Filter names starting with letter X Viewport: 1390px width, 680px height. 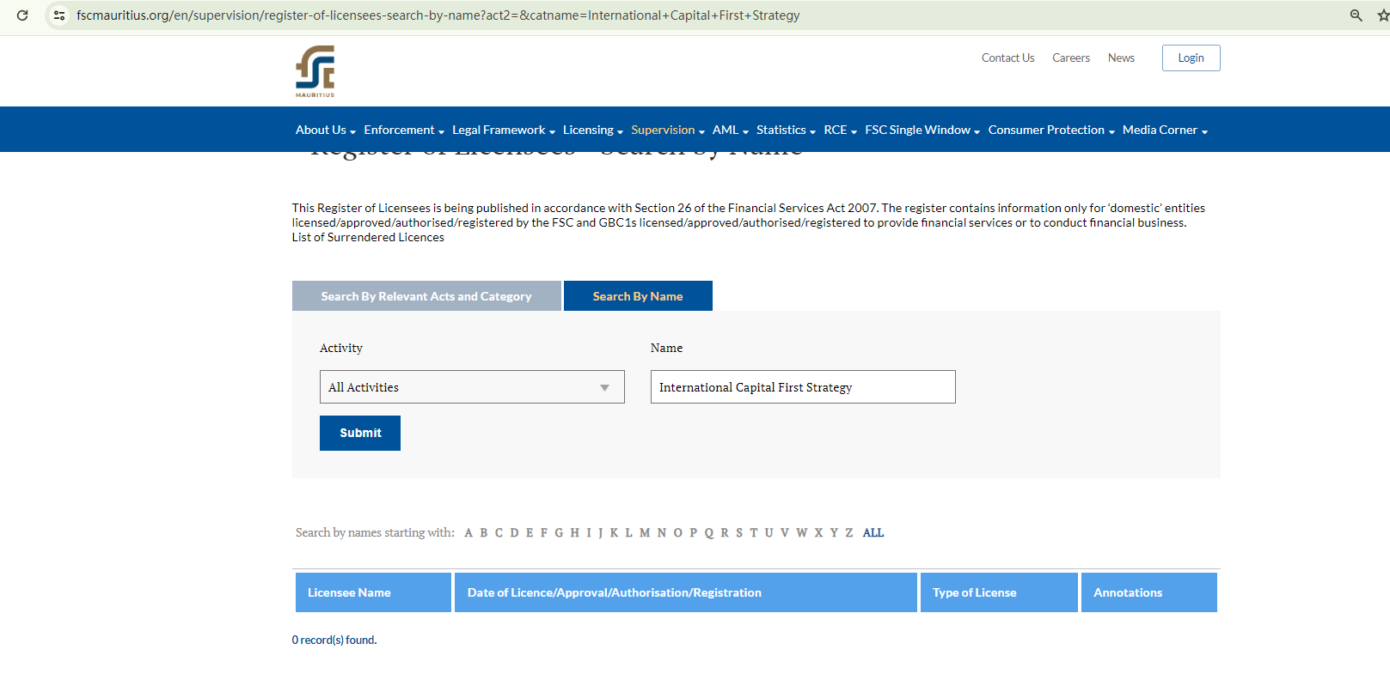point(818,532)
